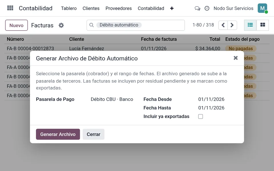Open the user avatar menu
The width and height of the screenshot is (274, 171).
pyautogui.click(x=263, y=8)
